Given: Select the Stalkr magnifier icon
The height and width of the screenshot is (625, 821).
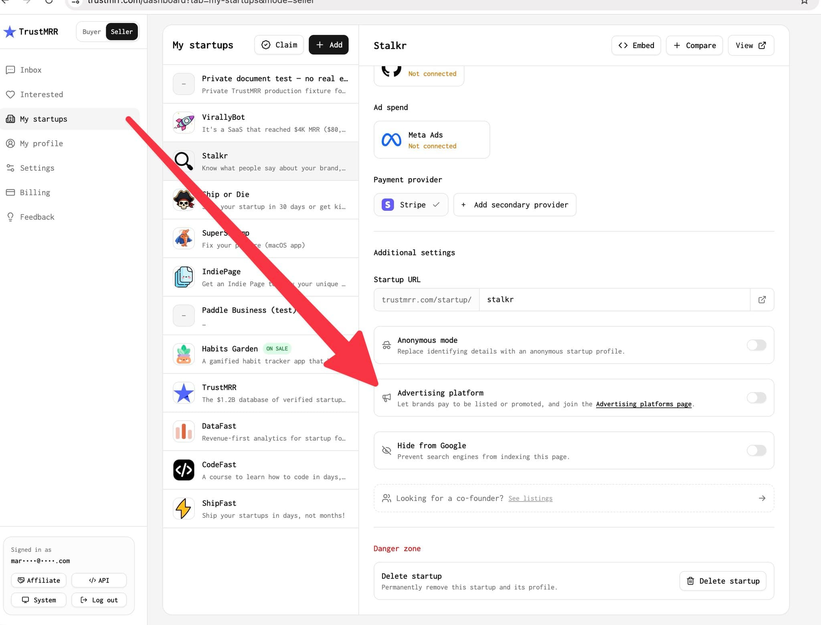Looking at the screenshot, I should [184, 161].
